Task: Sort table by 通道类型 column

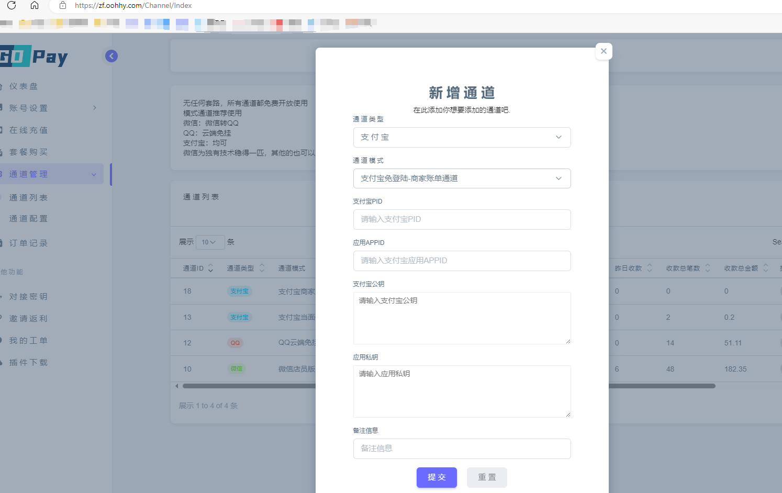Action: tap(245, 268)
